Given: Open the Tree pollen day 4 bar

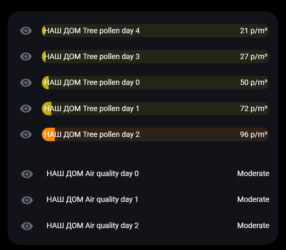Looking at the screenshot, I should click(x=155, y=31).
